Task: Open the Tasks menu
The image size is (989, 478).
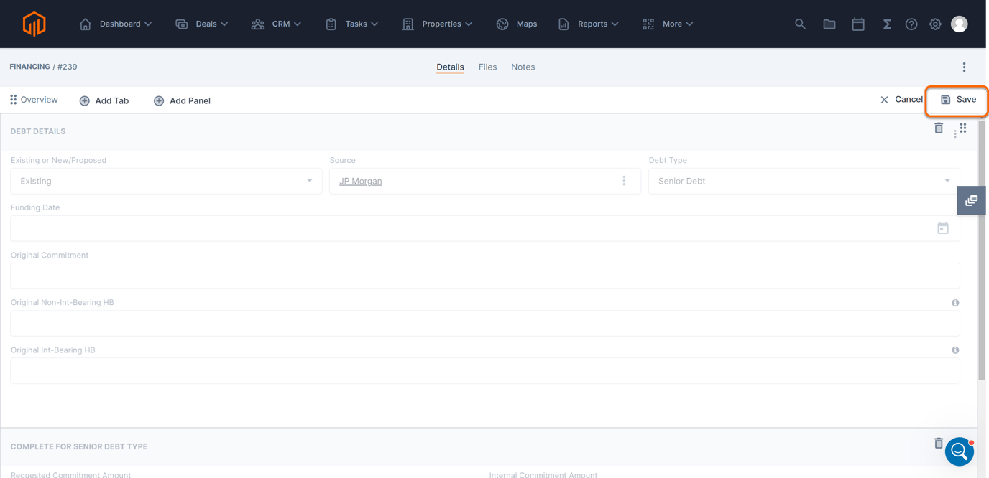Action: coord(351,24)
